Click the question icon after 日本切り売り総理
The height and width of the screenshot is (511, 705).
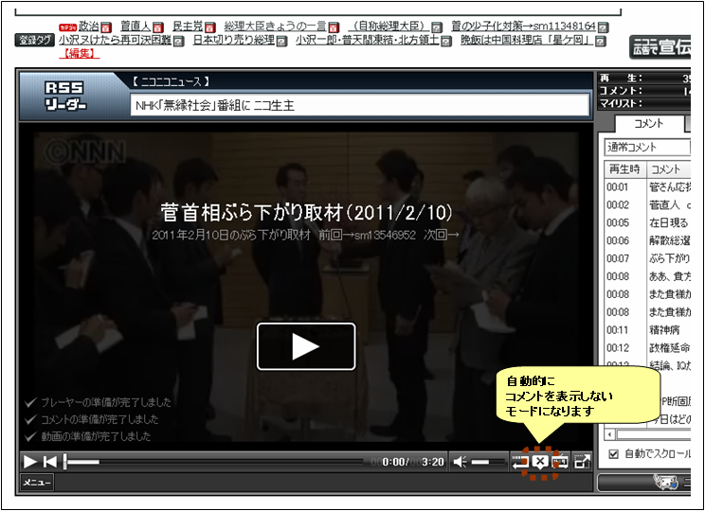(x=282, y=42)
